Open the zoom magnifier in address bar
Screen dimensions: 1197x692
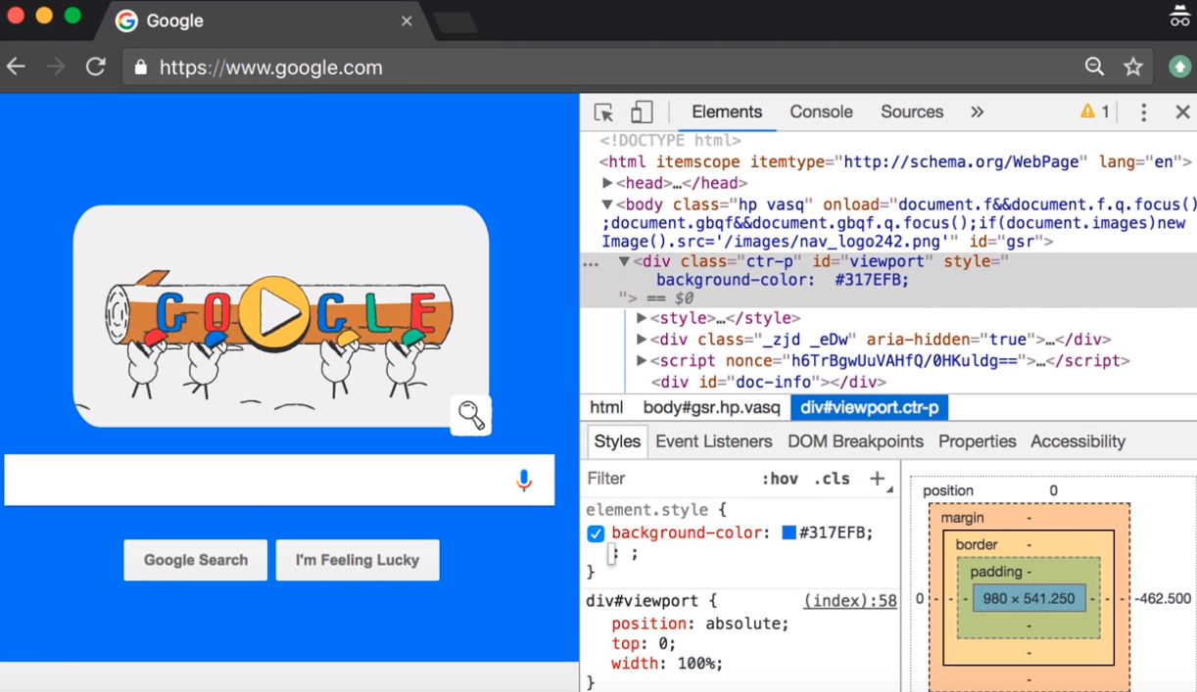pyautogui.click(x=1094, y=67)
